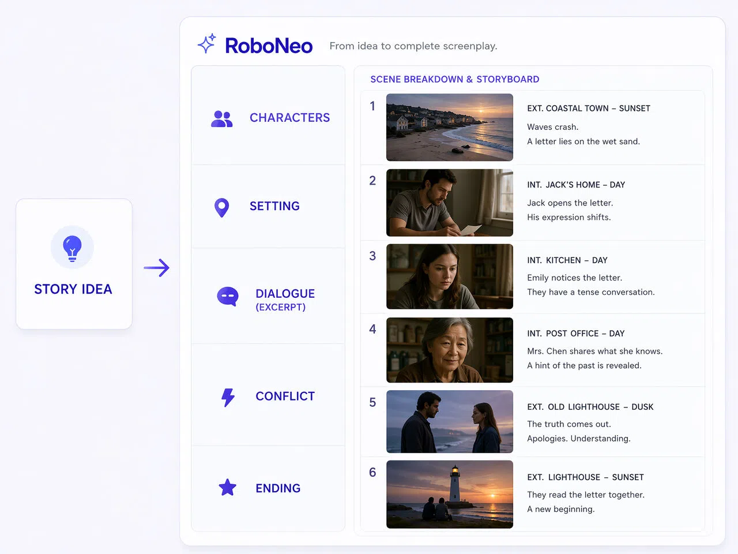This screenshot has height=554, width=738.
Task: Click scene number 3
Action: (372, 256)
